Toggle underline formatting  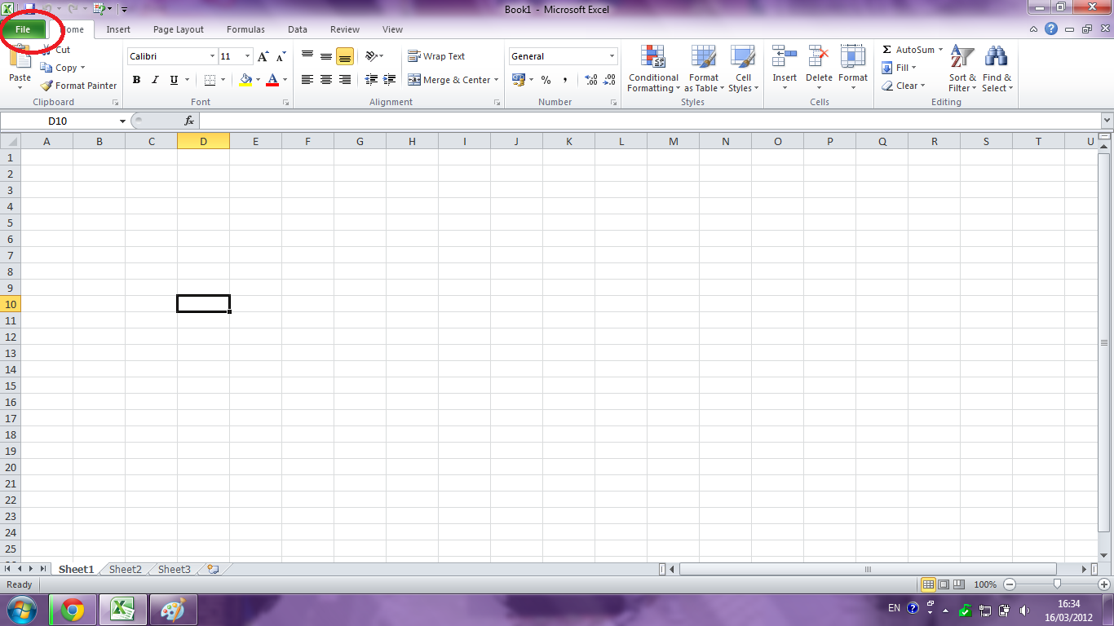coord(174,80)
